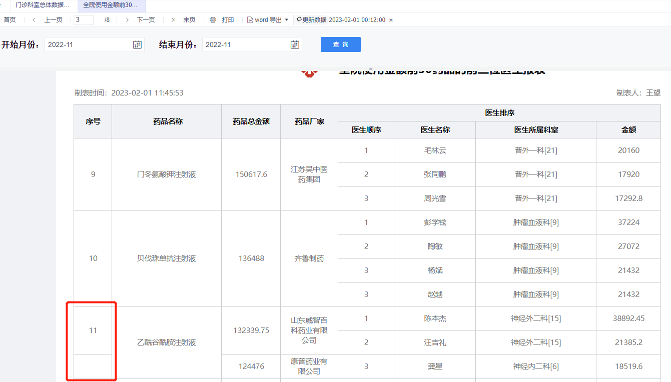Screen dimensions: 671x382
Task: Select doctor 汪吉礼
Action: point(435,342)
